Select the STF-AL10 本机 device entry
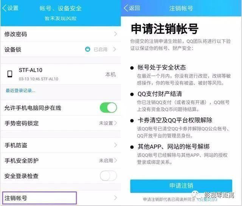Viewport: 242px width, 206px height. [x=60, y=74]
